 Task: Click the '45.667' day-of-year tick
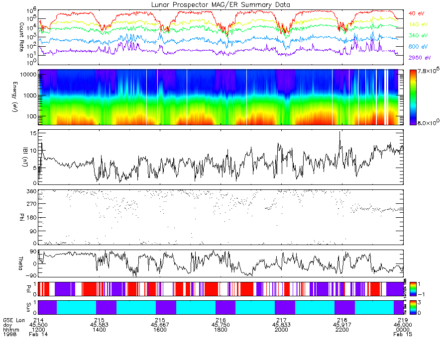(160, 325)
